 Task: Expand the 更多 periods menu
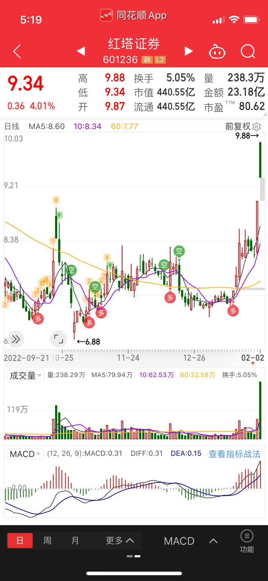tap(120, 541)
